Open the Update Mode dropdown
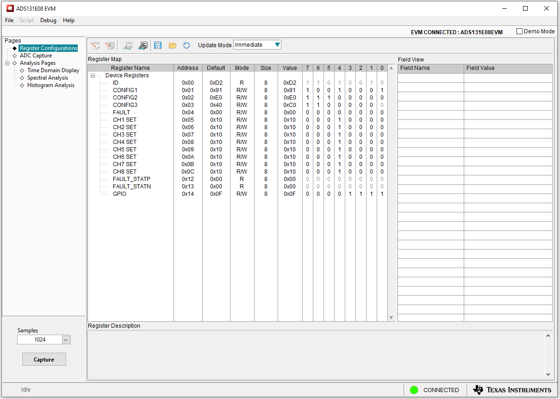The height and width of the screenshot is (399, 560). tap(277, 45)
